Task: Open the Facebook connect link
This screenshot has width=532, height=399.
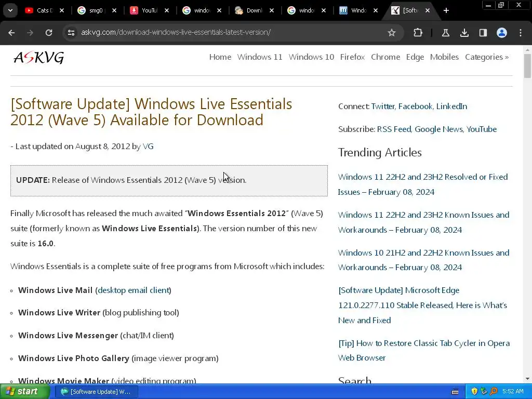Action: 415,106
